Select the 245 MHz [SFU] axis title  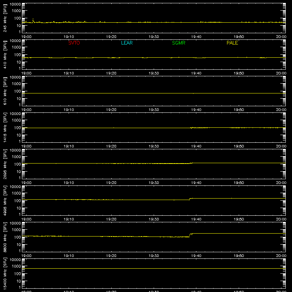[5, 18]
